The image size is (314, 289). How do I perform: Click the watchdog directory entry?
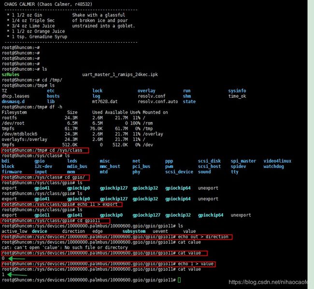tap(273, 167)
